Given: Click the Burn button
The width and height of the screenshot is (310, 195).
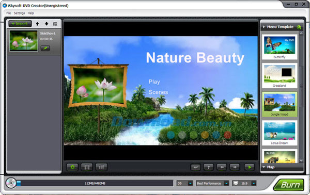Looking at the screenshot, I should 289,185.
